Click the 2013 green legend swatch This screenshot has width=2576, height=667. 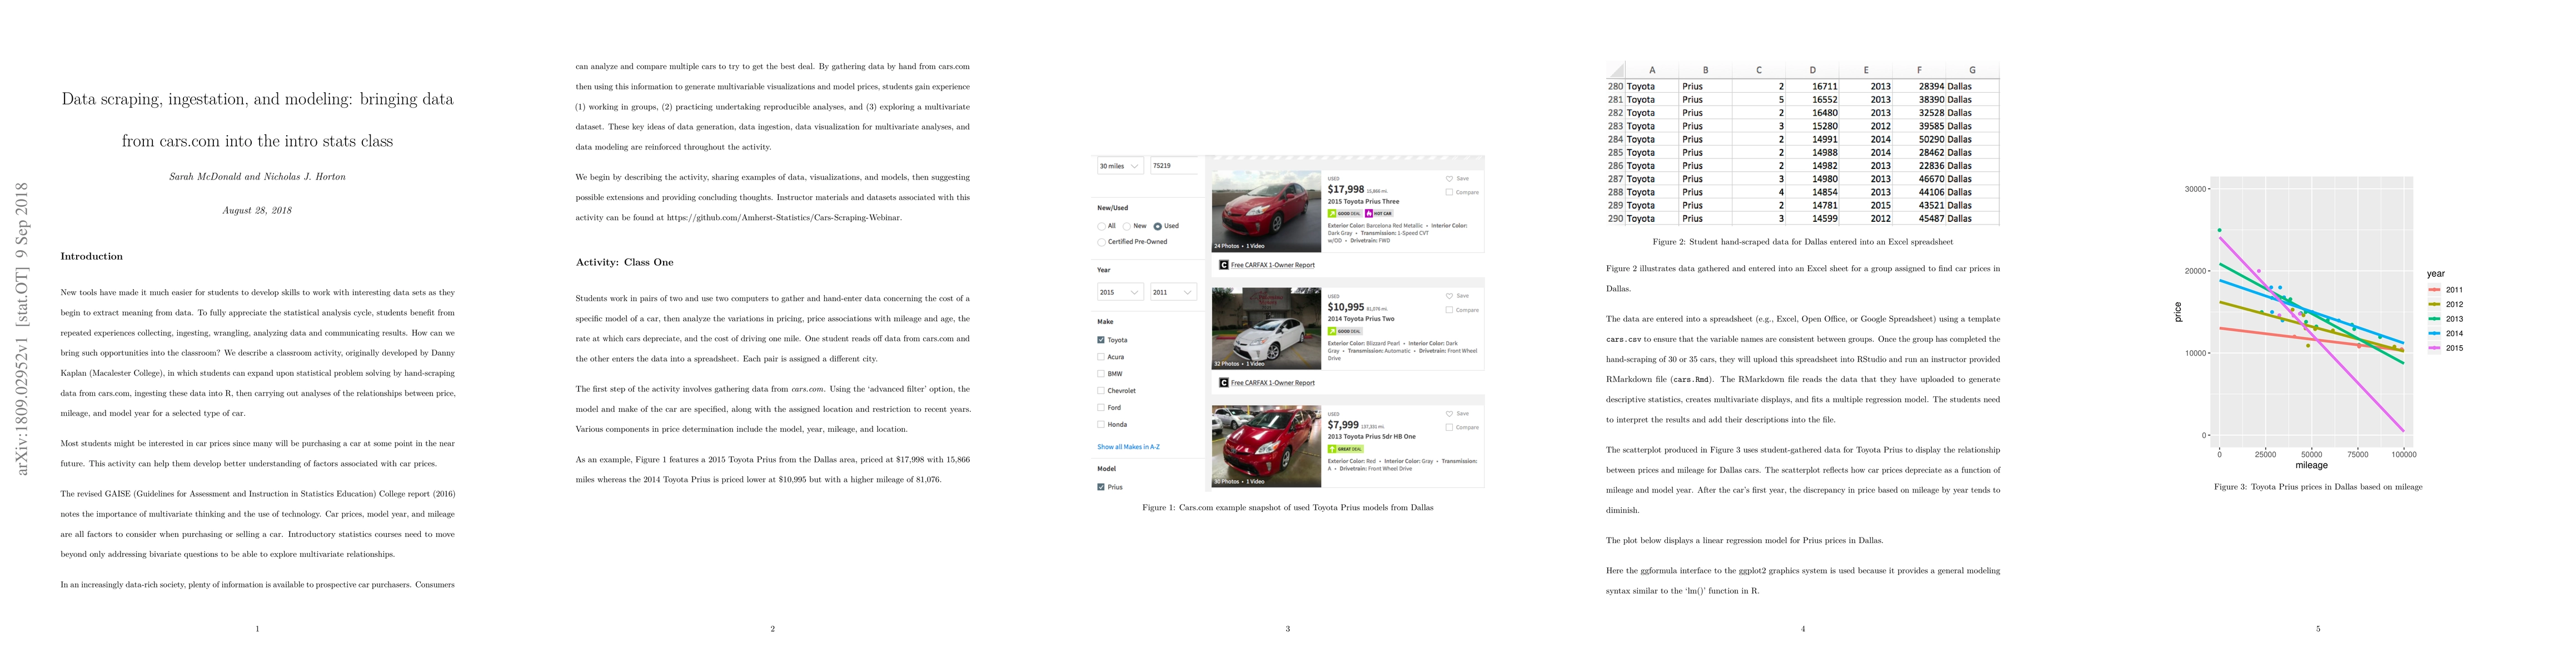pyautogui.click(x=2435, y=319)
